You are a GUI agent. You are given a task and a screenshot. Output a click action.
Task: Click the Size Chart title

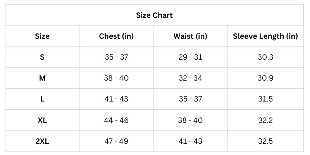pos(154,15)
